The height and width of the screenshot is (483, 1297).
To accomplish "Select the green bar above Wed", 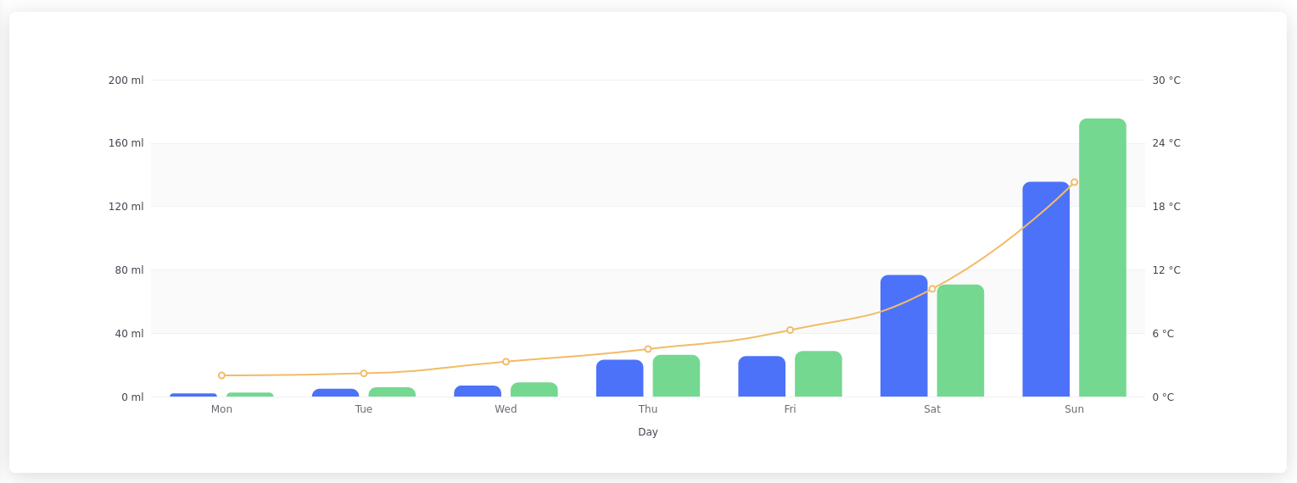I will [x=534, y=390].
